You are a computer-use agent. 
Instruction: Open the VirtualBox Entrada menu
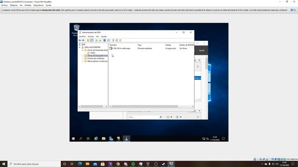[28, 5]
